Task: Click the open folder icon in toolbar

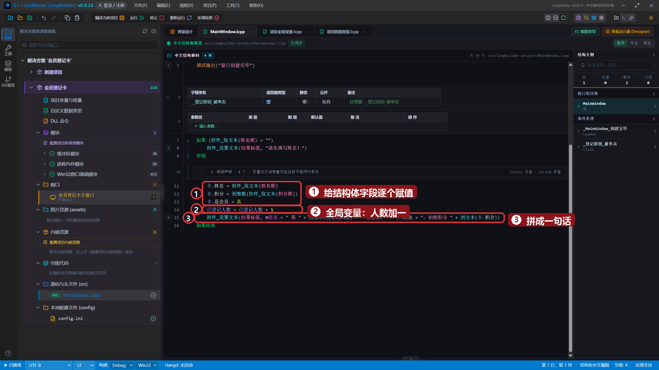Action: coord(20,18)
